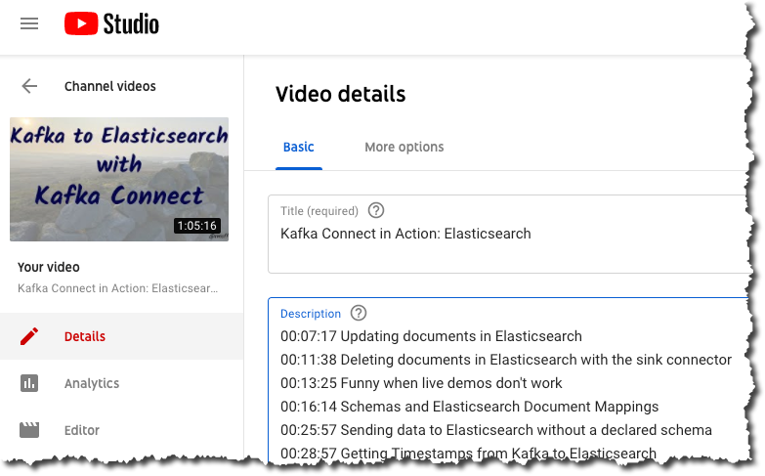Click the 00:11:38 Deleting documents description line
Viewport: 765px width, 476px height.
[506, 360]
